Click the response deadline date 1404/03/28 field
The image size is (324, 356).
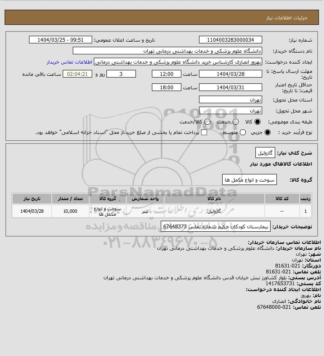(230, 74)
